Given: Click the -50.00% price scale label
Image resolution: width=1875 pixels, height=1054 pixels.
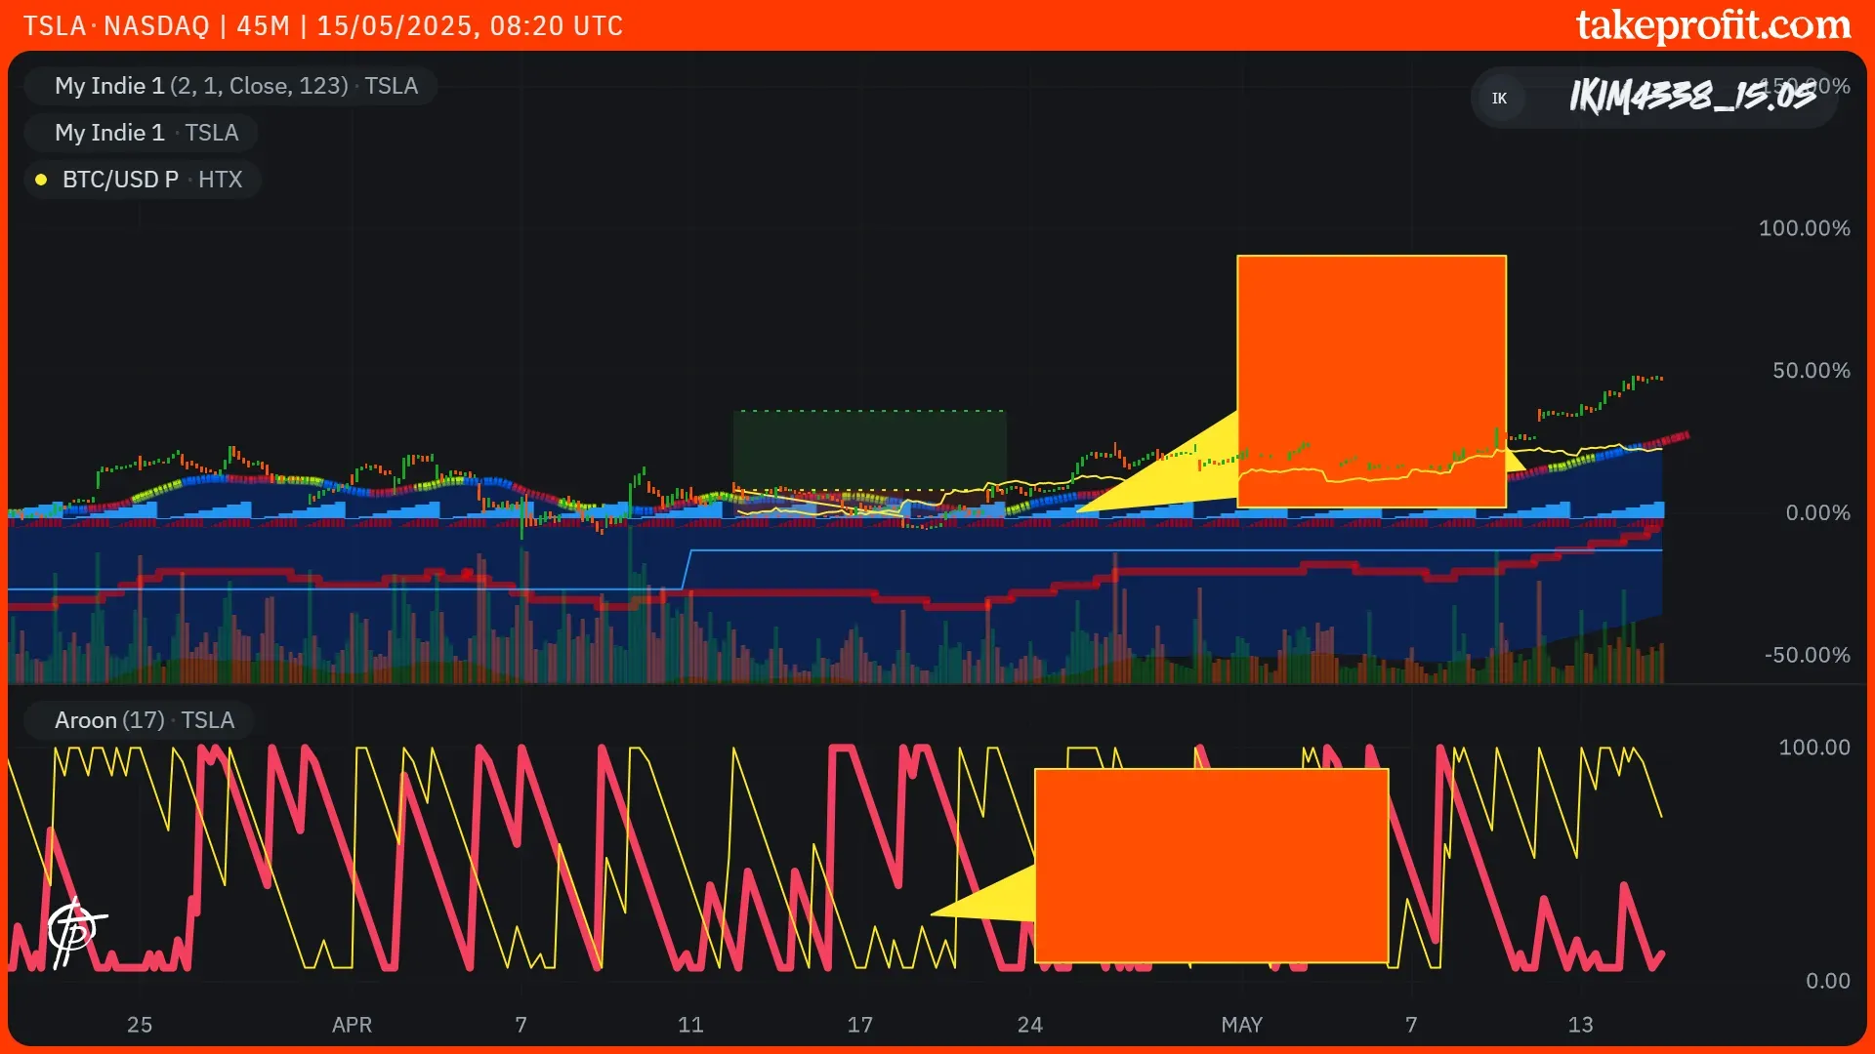Looking at the screenshot, I should [x=1807, y=655].
